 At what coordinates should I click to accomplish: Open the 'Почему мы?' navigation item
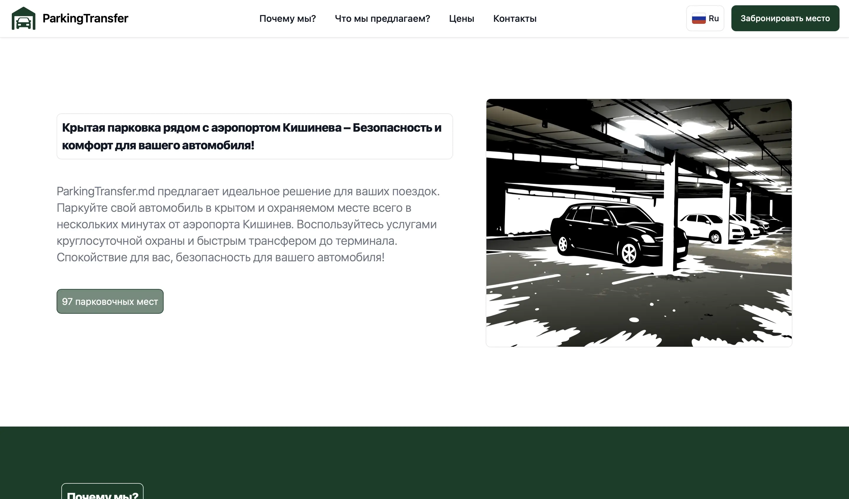[287, 19]
